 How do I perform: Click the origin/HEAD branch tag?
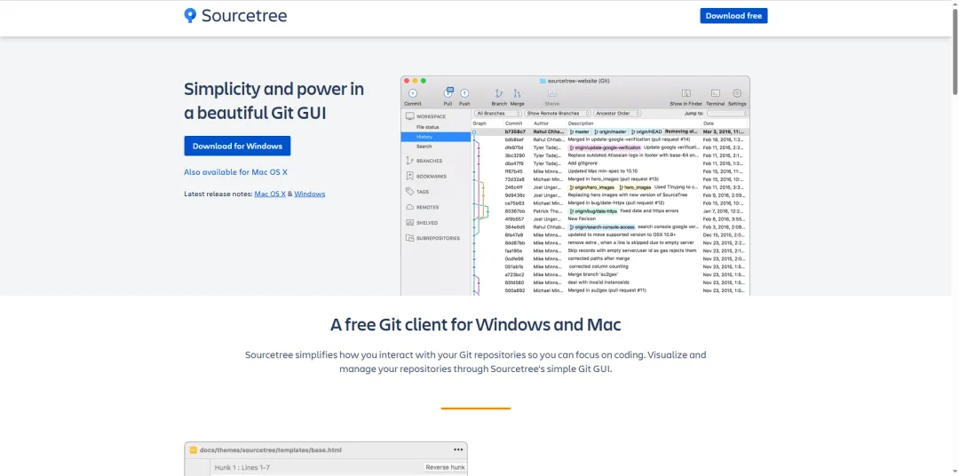pos(646,131)
